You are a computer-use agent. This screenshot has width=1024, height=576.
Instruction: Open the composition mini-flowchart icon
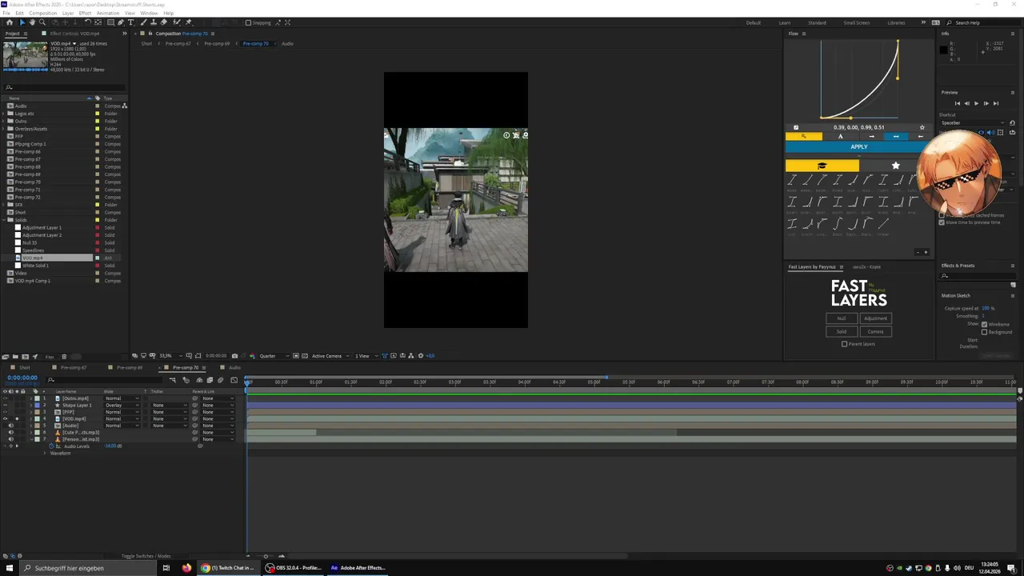(x=172, y=380)
